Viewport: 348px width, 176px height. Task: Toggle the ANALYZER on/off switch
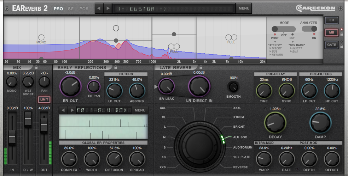[x=309, y=29]
